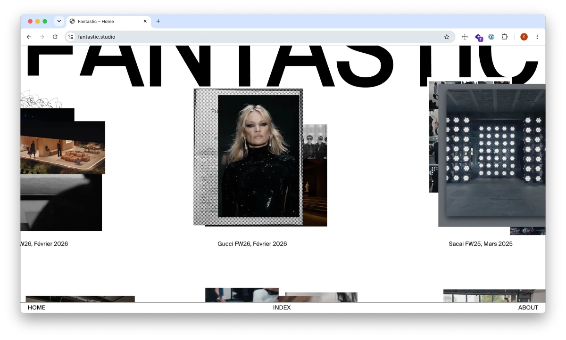Open site information icon in address bar

click(71, 37)
